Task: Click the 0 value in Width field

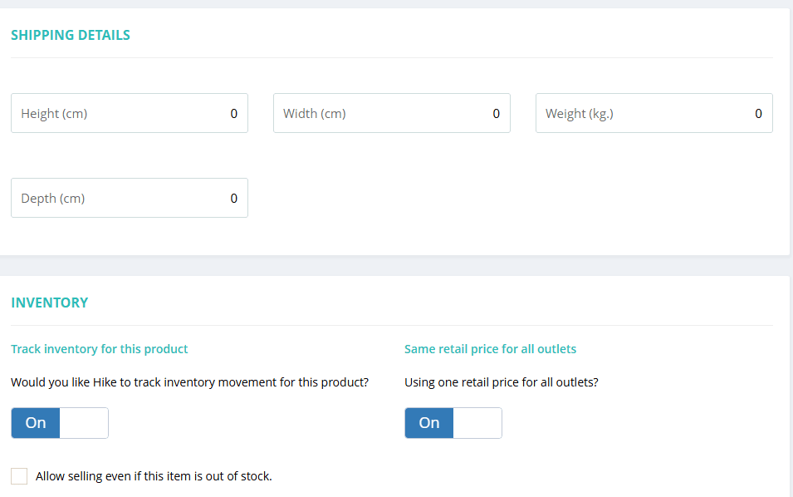Action: coord(496,113)
